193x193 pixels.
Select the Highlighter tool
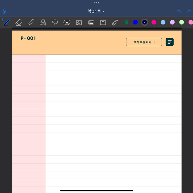click(31, 22)
